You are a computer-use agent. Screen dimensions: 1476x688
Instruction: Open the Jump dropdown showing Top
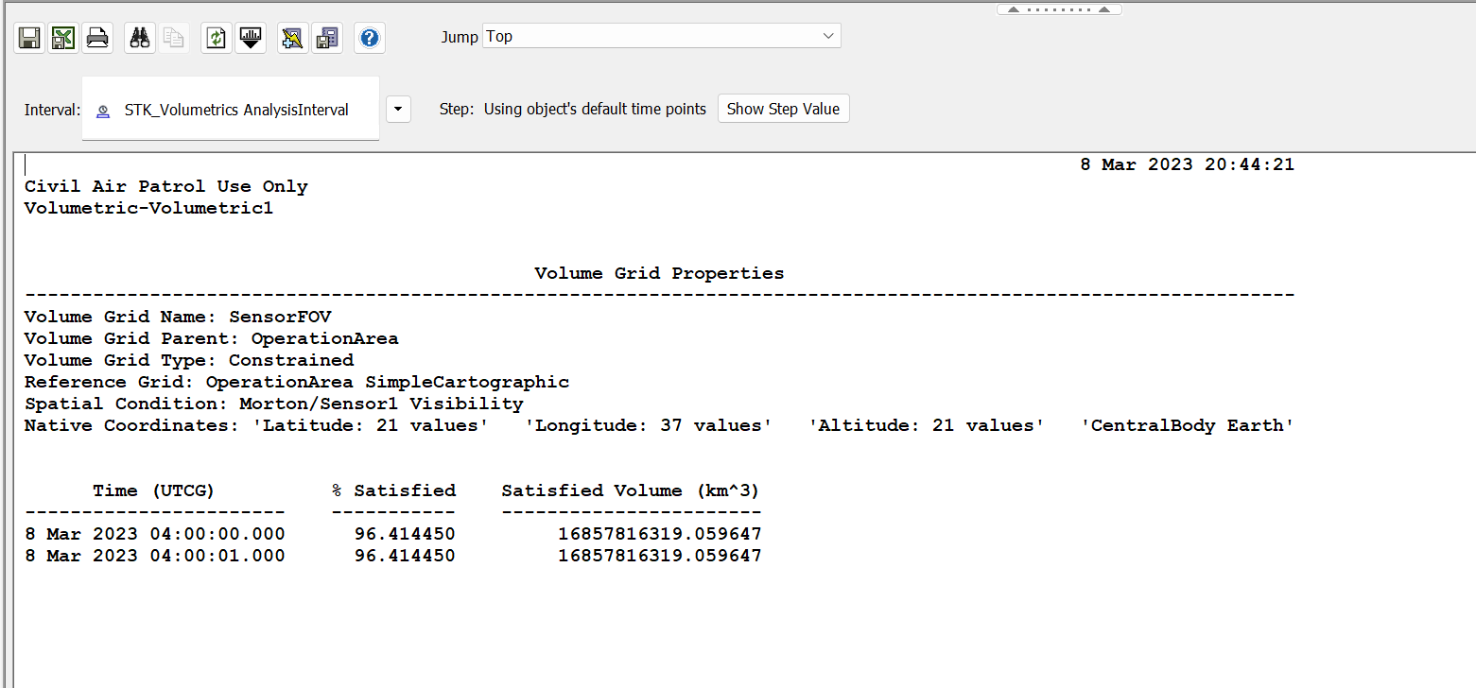[x=661, y=36]
